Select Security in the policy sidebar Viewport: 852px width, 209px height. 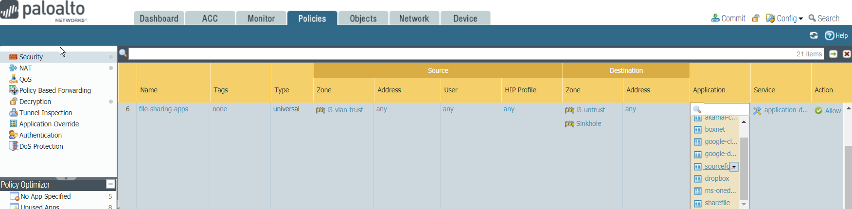pyautogui.click(x=31, y=57)
